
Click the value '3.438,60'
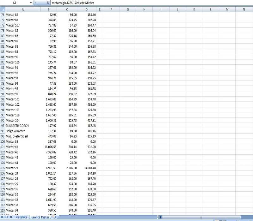point(51,105)
